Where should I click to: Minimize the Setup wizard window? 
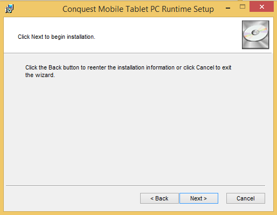click(228, 8)
